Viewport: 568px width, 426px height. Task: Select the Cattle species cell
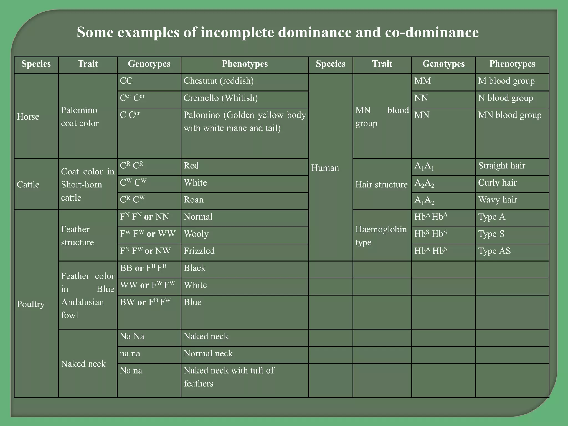click(x=28, y=184)
